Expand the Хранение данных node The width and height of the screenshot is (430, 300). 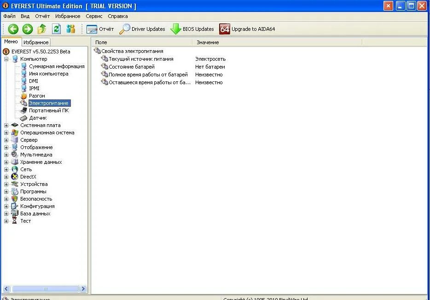click(6, 162)
